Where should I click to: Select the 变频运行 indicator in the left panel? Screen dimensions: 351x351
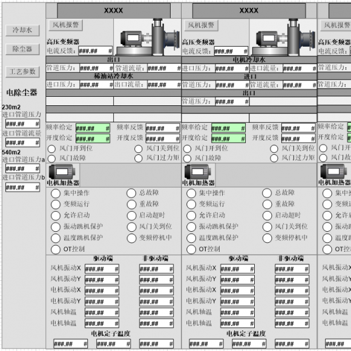click(56, 205)
